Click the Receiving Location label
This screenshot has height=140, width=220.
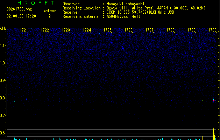81,8
